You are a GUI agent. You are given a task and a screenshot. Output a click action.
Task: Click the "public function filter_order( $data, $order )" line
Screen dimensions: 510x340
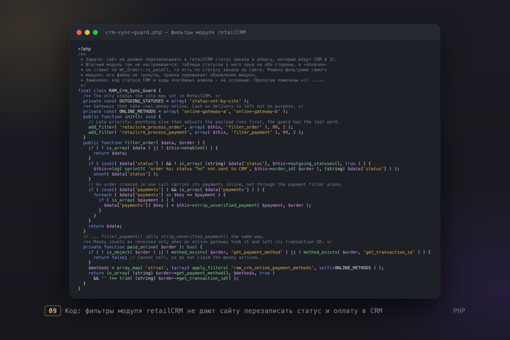coord(144,142)
